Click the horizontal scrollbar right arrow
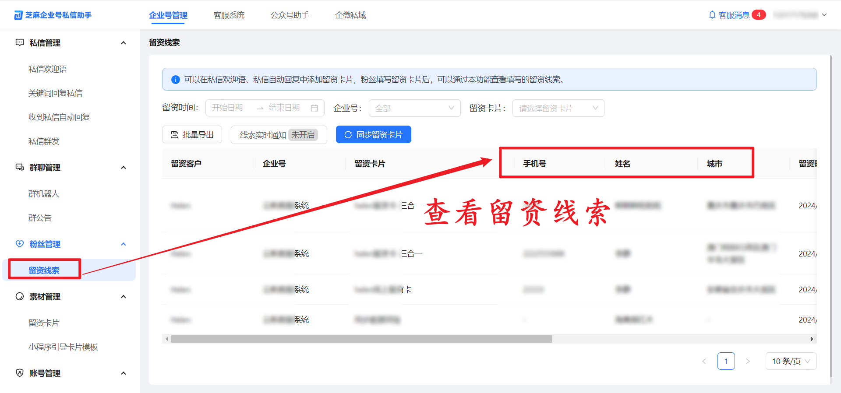This screenshot has width=841, height=393. coord(812,339)
